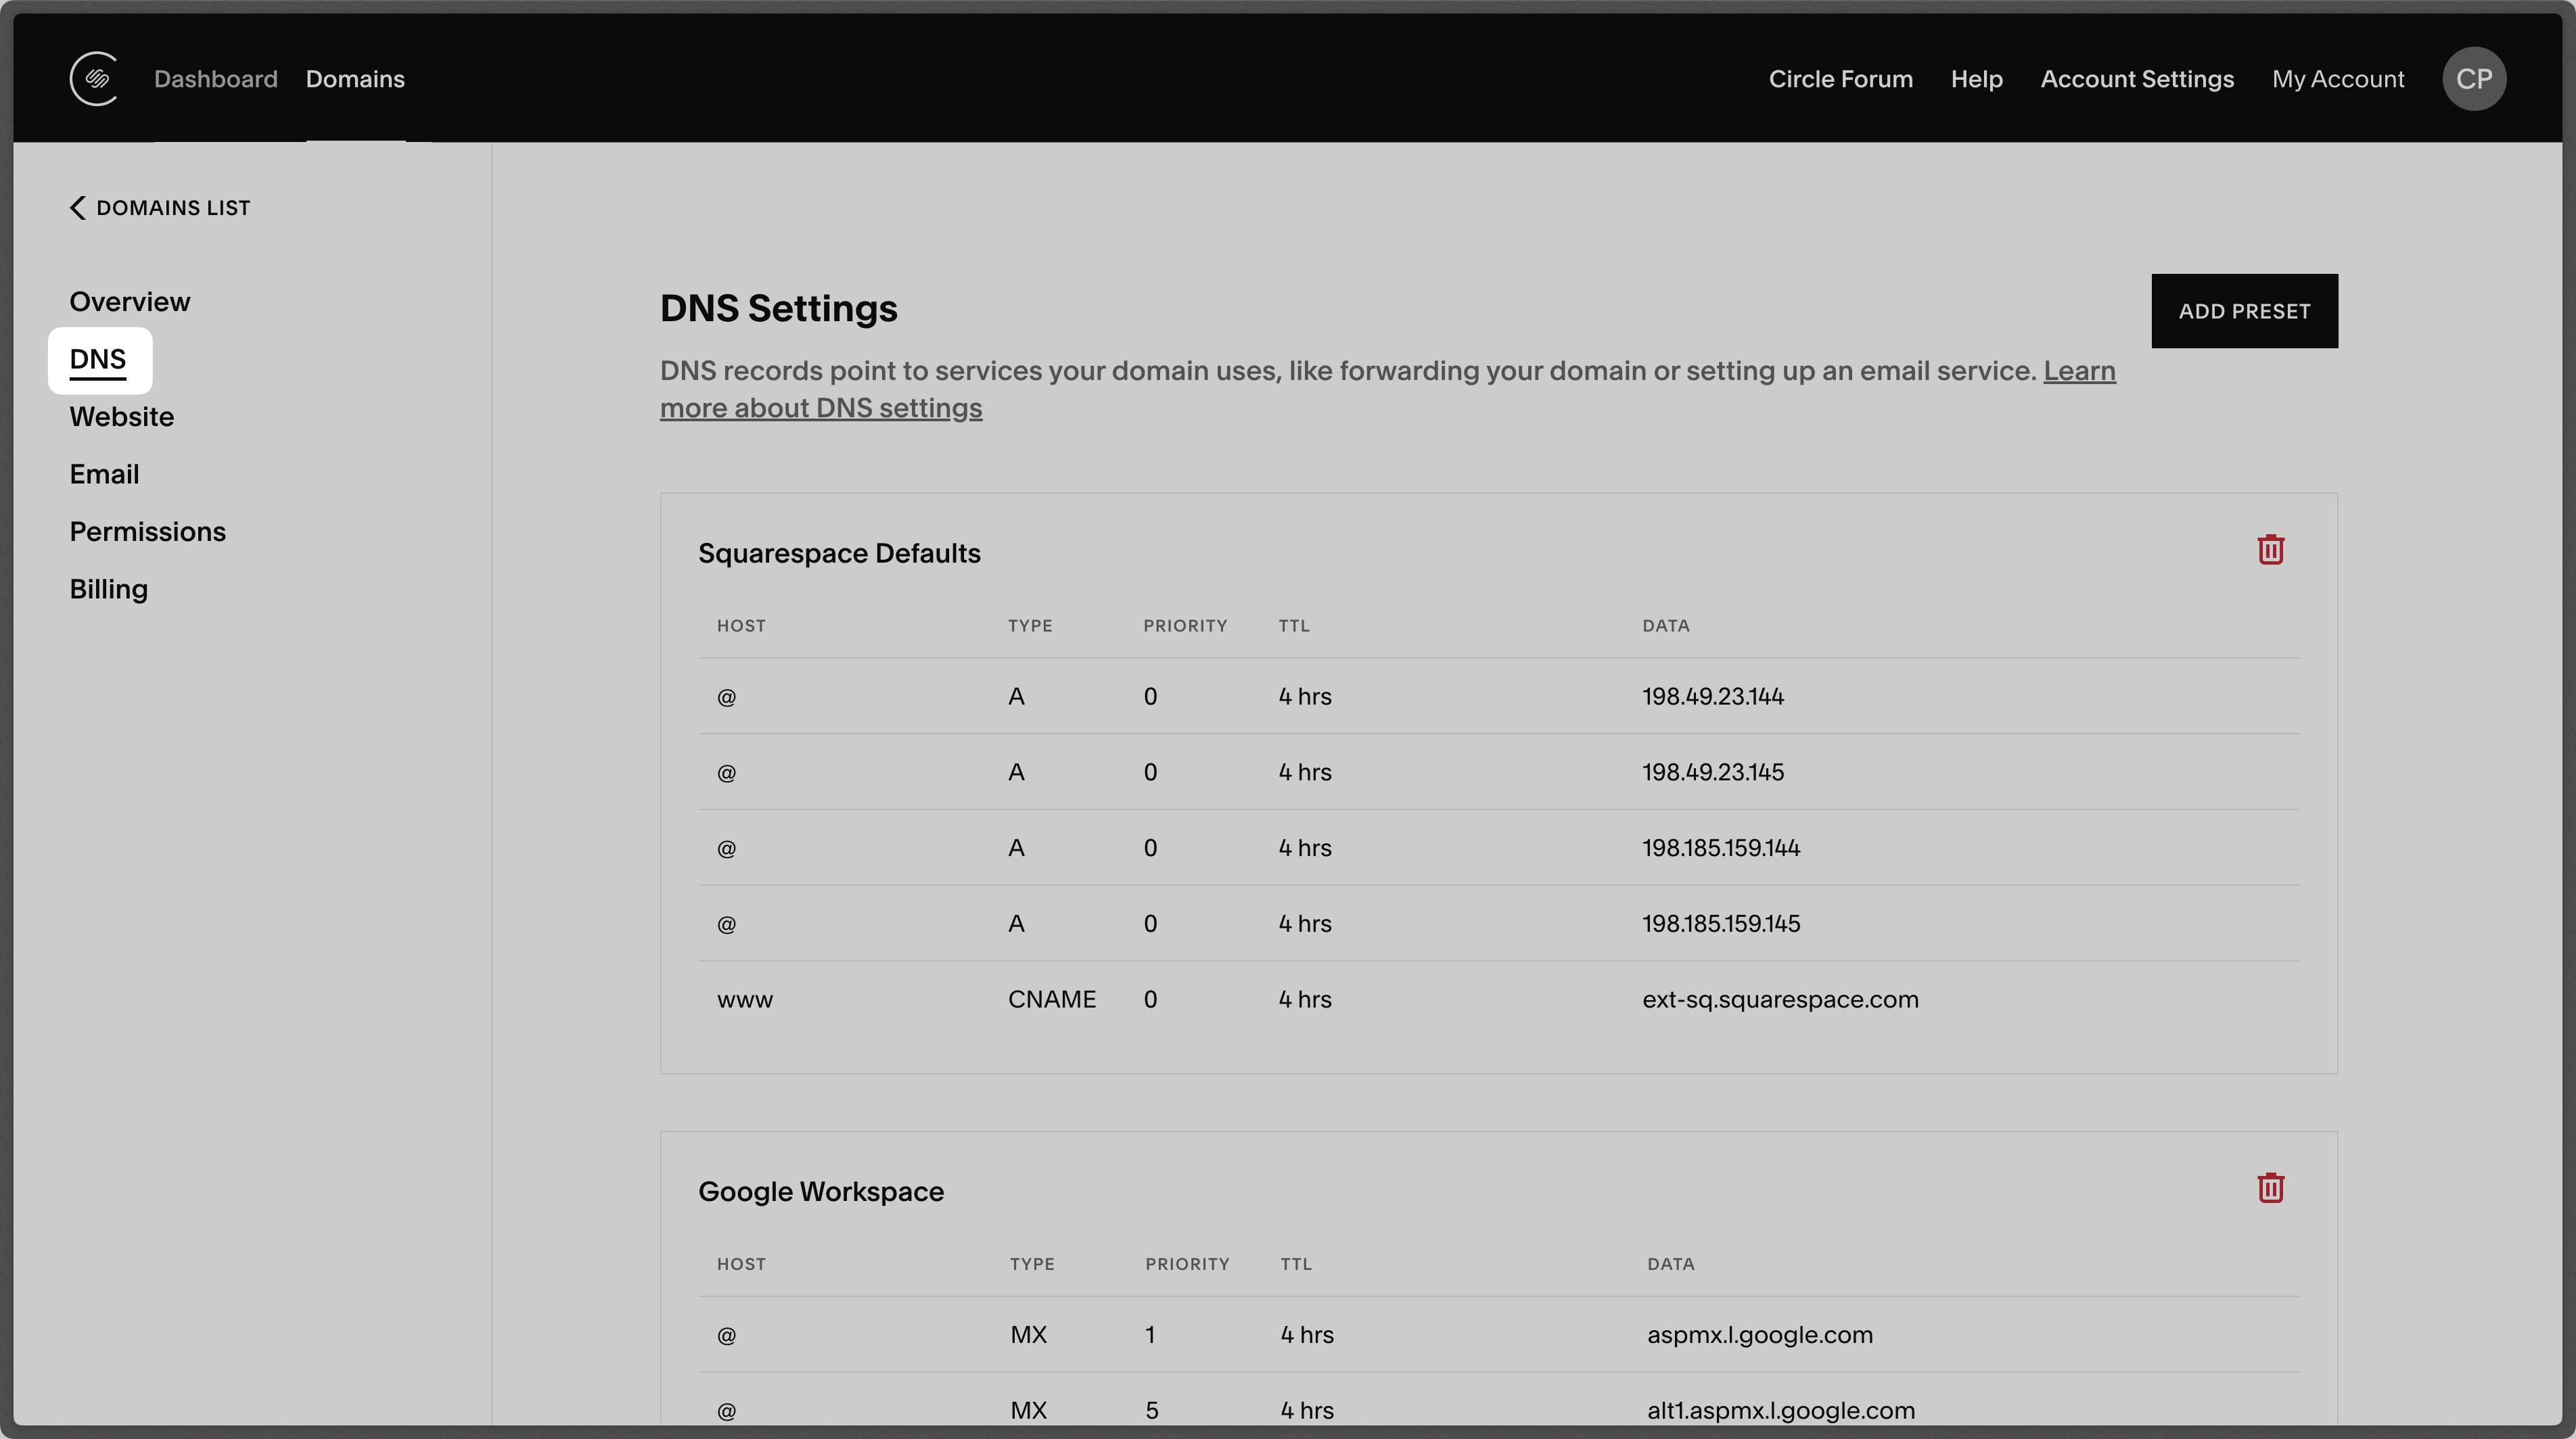Select Overview in the sidebar
The image size is (2576, 1439).
130,302
